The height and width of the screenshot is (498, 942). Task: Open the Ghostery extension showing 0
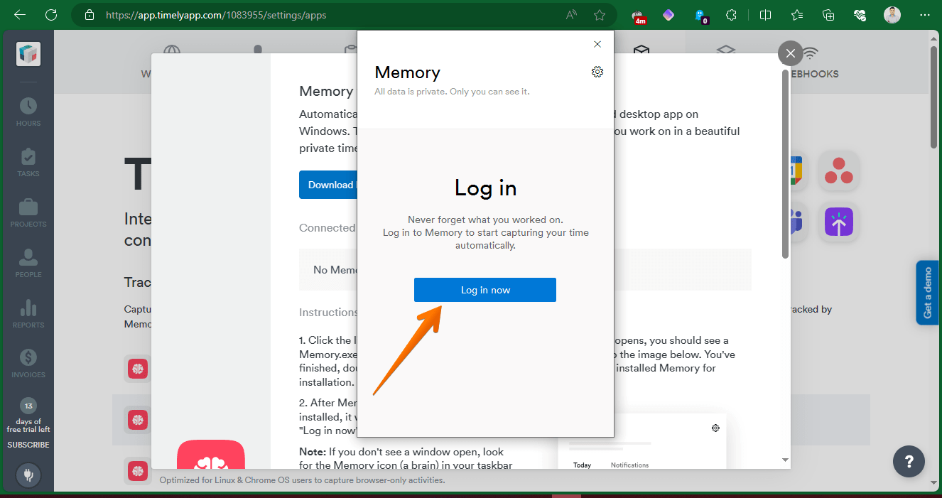702,16
